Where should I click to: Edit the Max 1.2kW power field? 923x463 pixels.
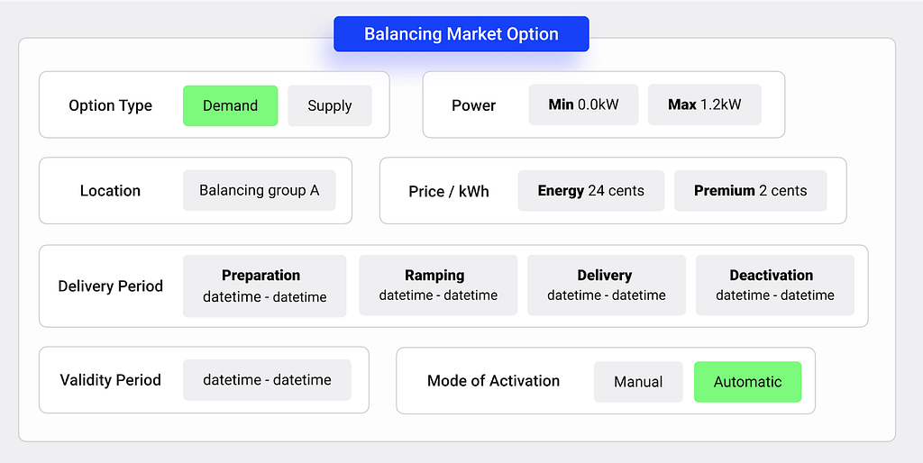point(705,104)
